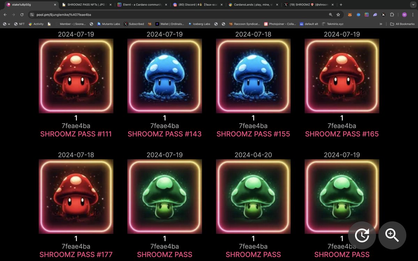The image size is (418, 261).
Task: Open the Extensions puzzle-piece menu
Action: [392, 15]
